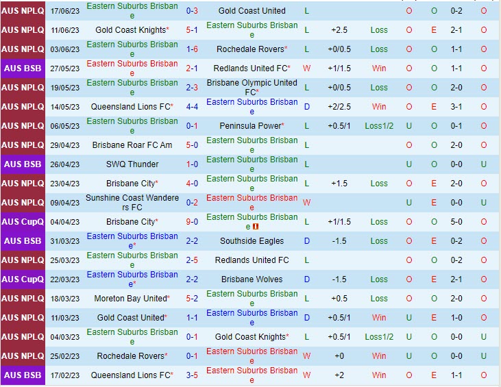Click the 0-3 score on 17/06/23

tap(192, 11)
